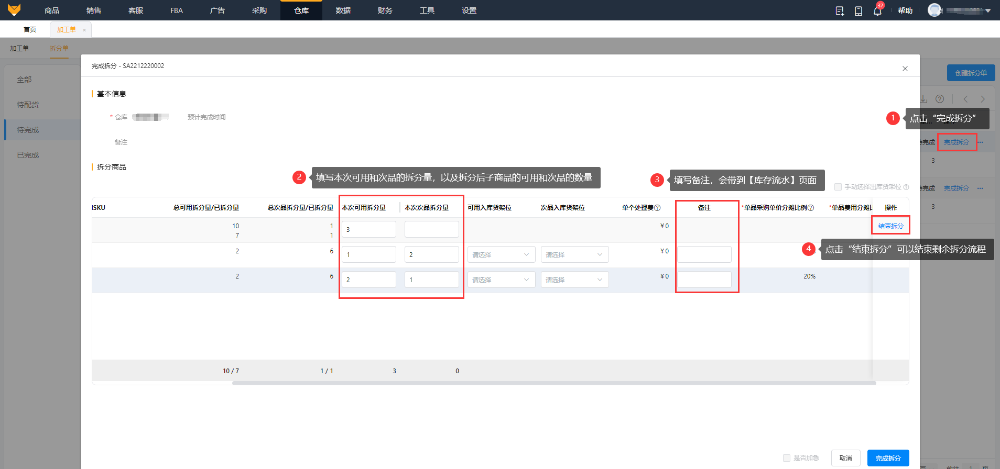Screen dimensions: 1000x469
Task: Click the help icon next to 单品采购单价分摊比例
Action: (811, 208)
